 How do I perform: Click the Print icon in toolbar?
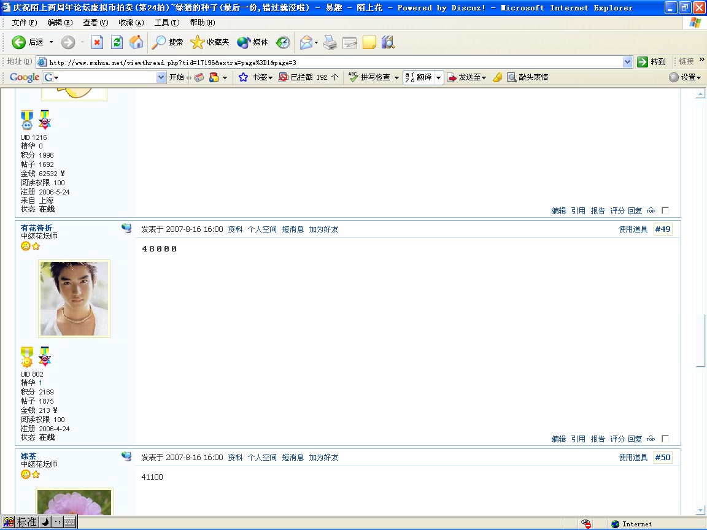coord(330,42)
